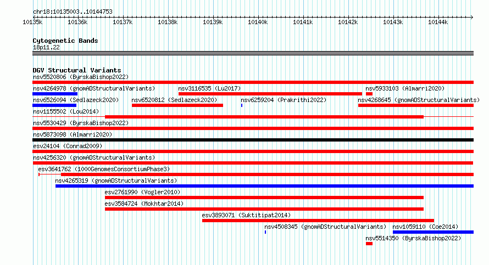Viewport: 489px width, 265px height.
Task: Click the chr18:10135003..10144753 region label
Action: pyautogui.click(x=73, y=12)
